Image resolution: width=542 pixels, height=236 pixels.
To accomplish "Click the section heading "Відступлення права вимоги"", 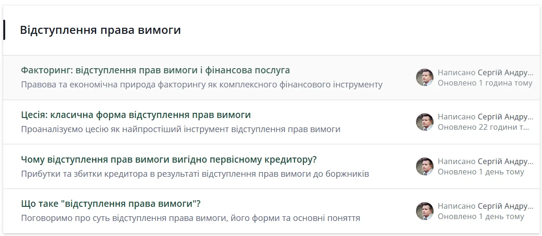I will click(100, 30).
